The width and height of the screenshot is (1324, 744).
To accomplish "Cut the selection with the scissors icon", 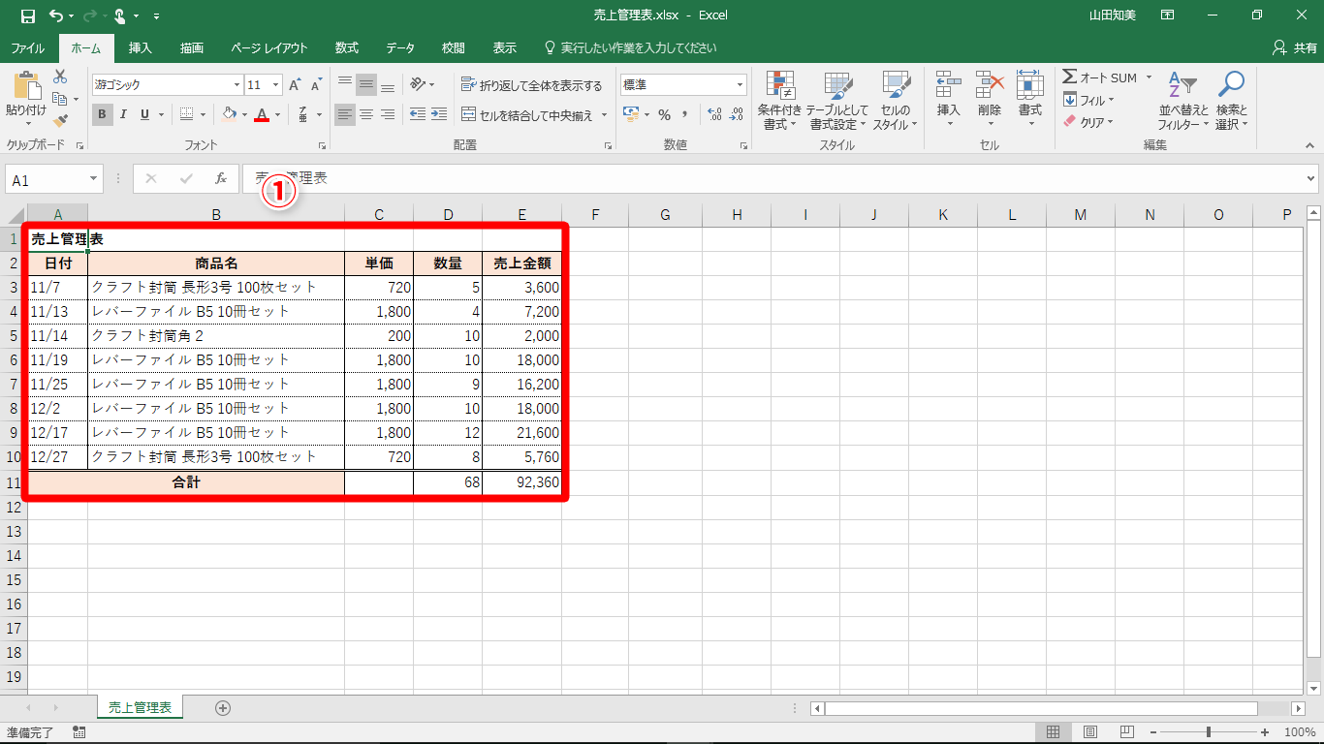I will click(60, 77).
